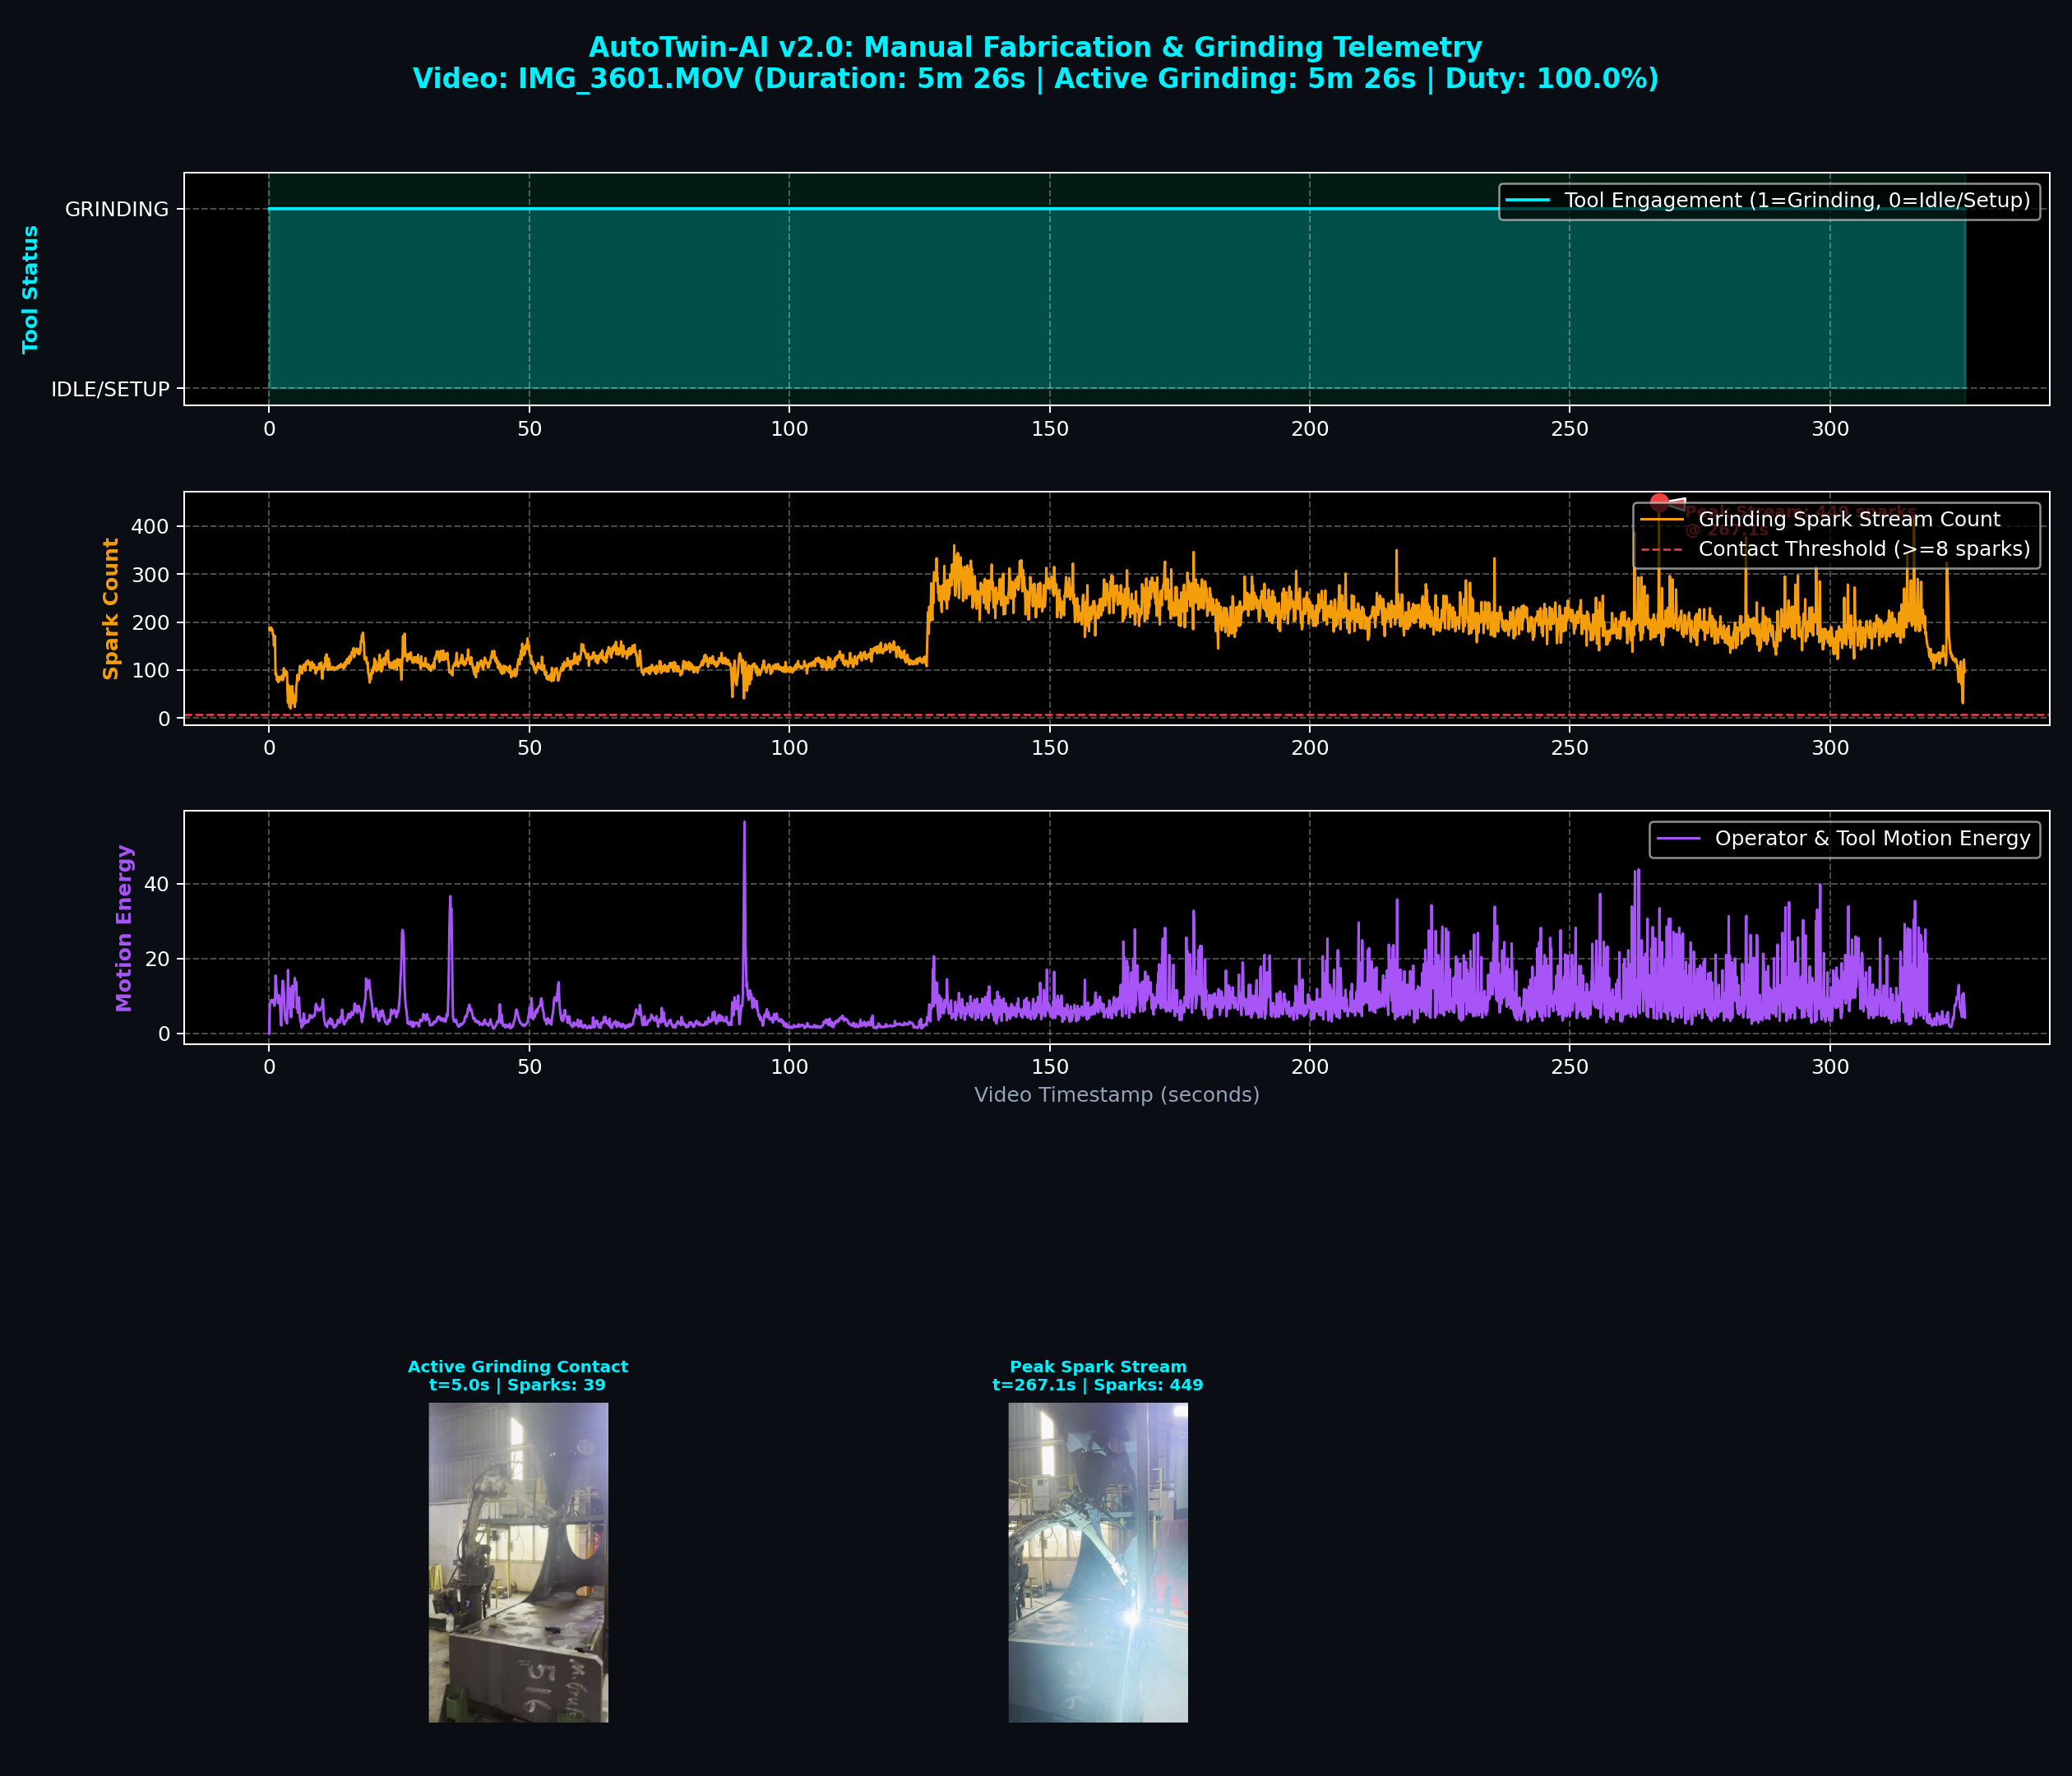Click the Active Grinding Contact thumbnail image
This screenshot has width=2072, height=1776.
[x=518, y=1562]
